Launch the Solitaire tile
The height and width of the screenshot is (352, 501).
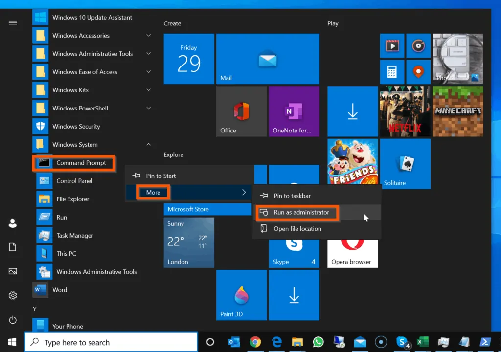[405, 164]
